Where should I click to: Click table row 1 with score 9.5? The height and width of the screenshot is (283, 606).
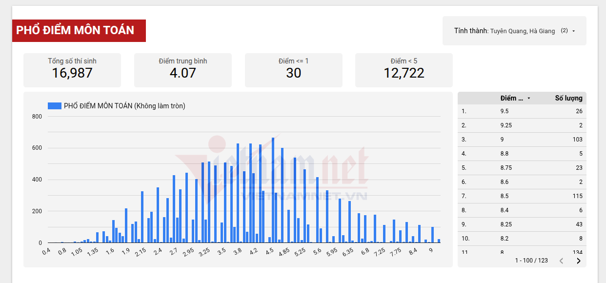tap(522, 111)
